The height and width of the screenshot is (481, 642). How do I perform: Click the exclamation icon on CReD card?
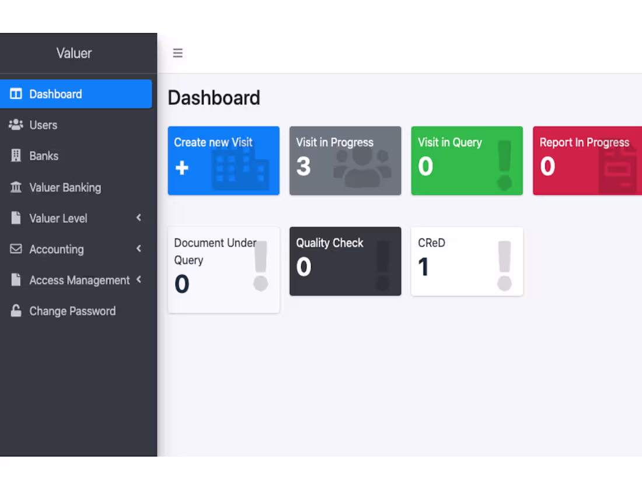pos(504,266)
